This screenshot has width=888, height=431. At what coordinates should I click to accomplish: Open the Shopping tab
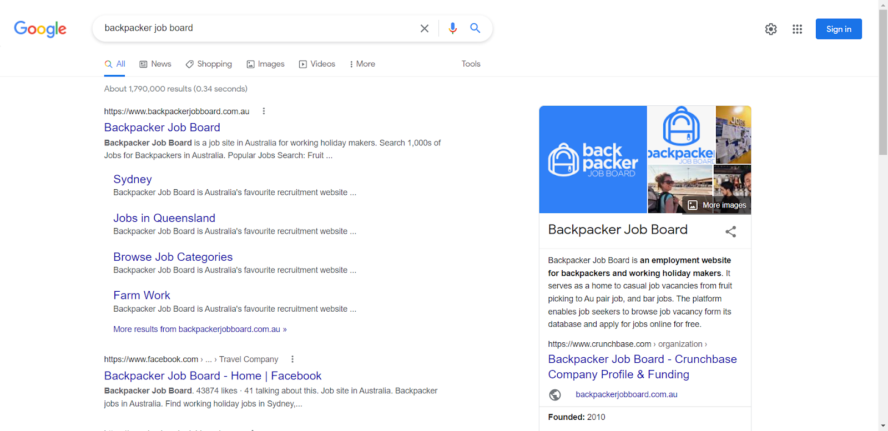(x=209, y=64)
